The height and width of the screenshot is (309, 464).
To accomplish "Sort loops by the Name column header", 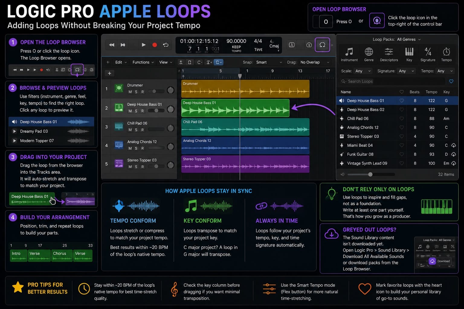I will [346, 92].
